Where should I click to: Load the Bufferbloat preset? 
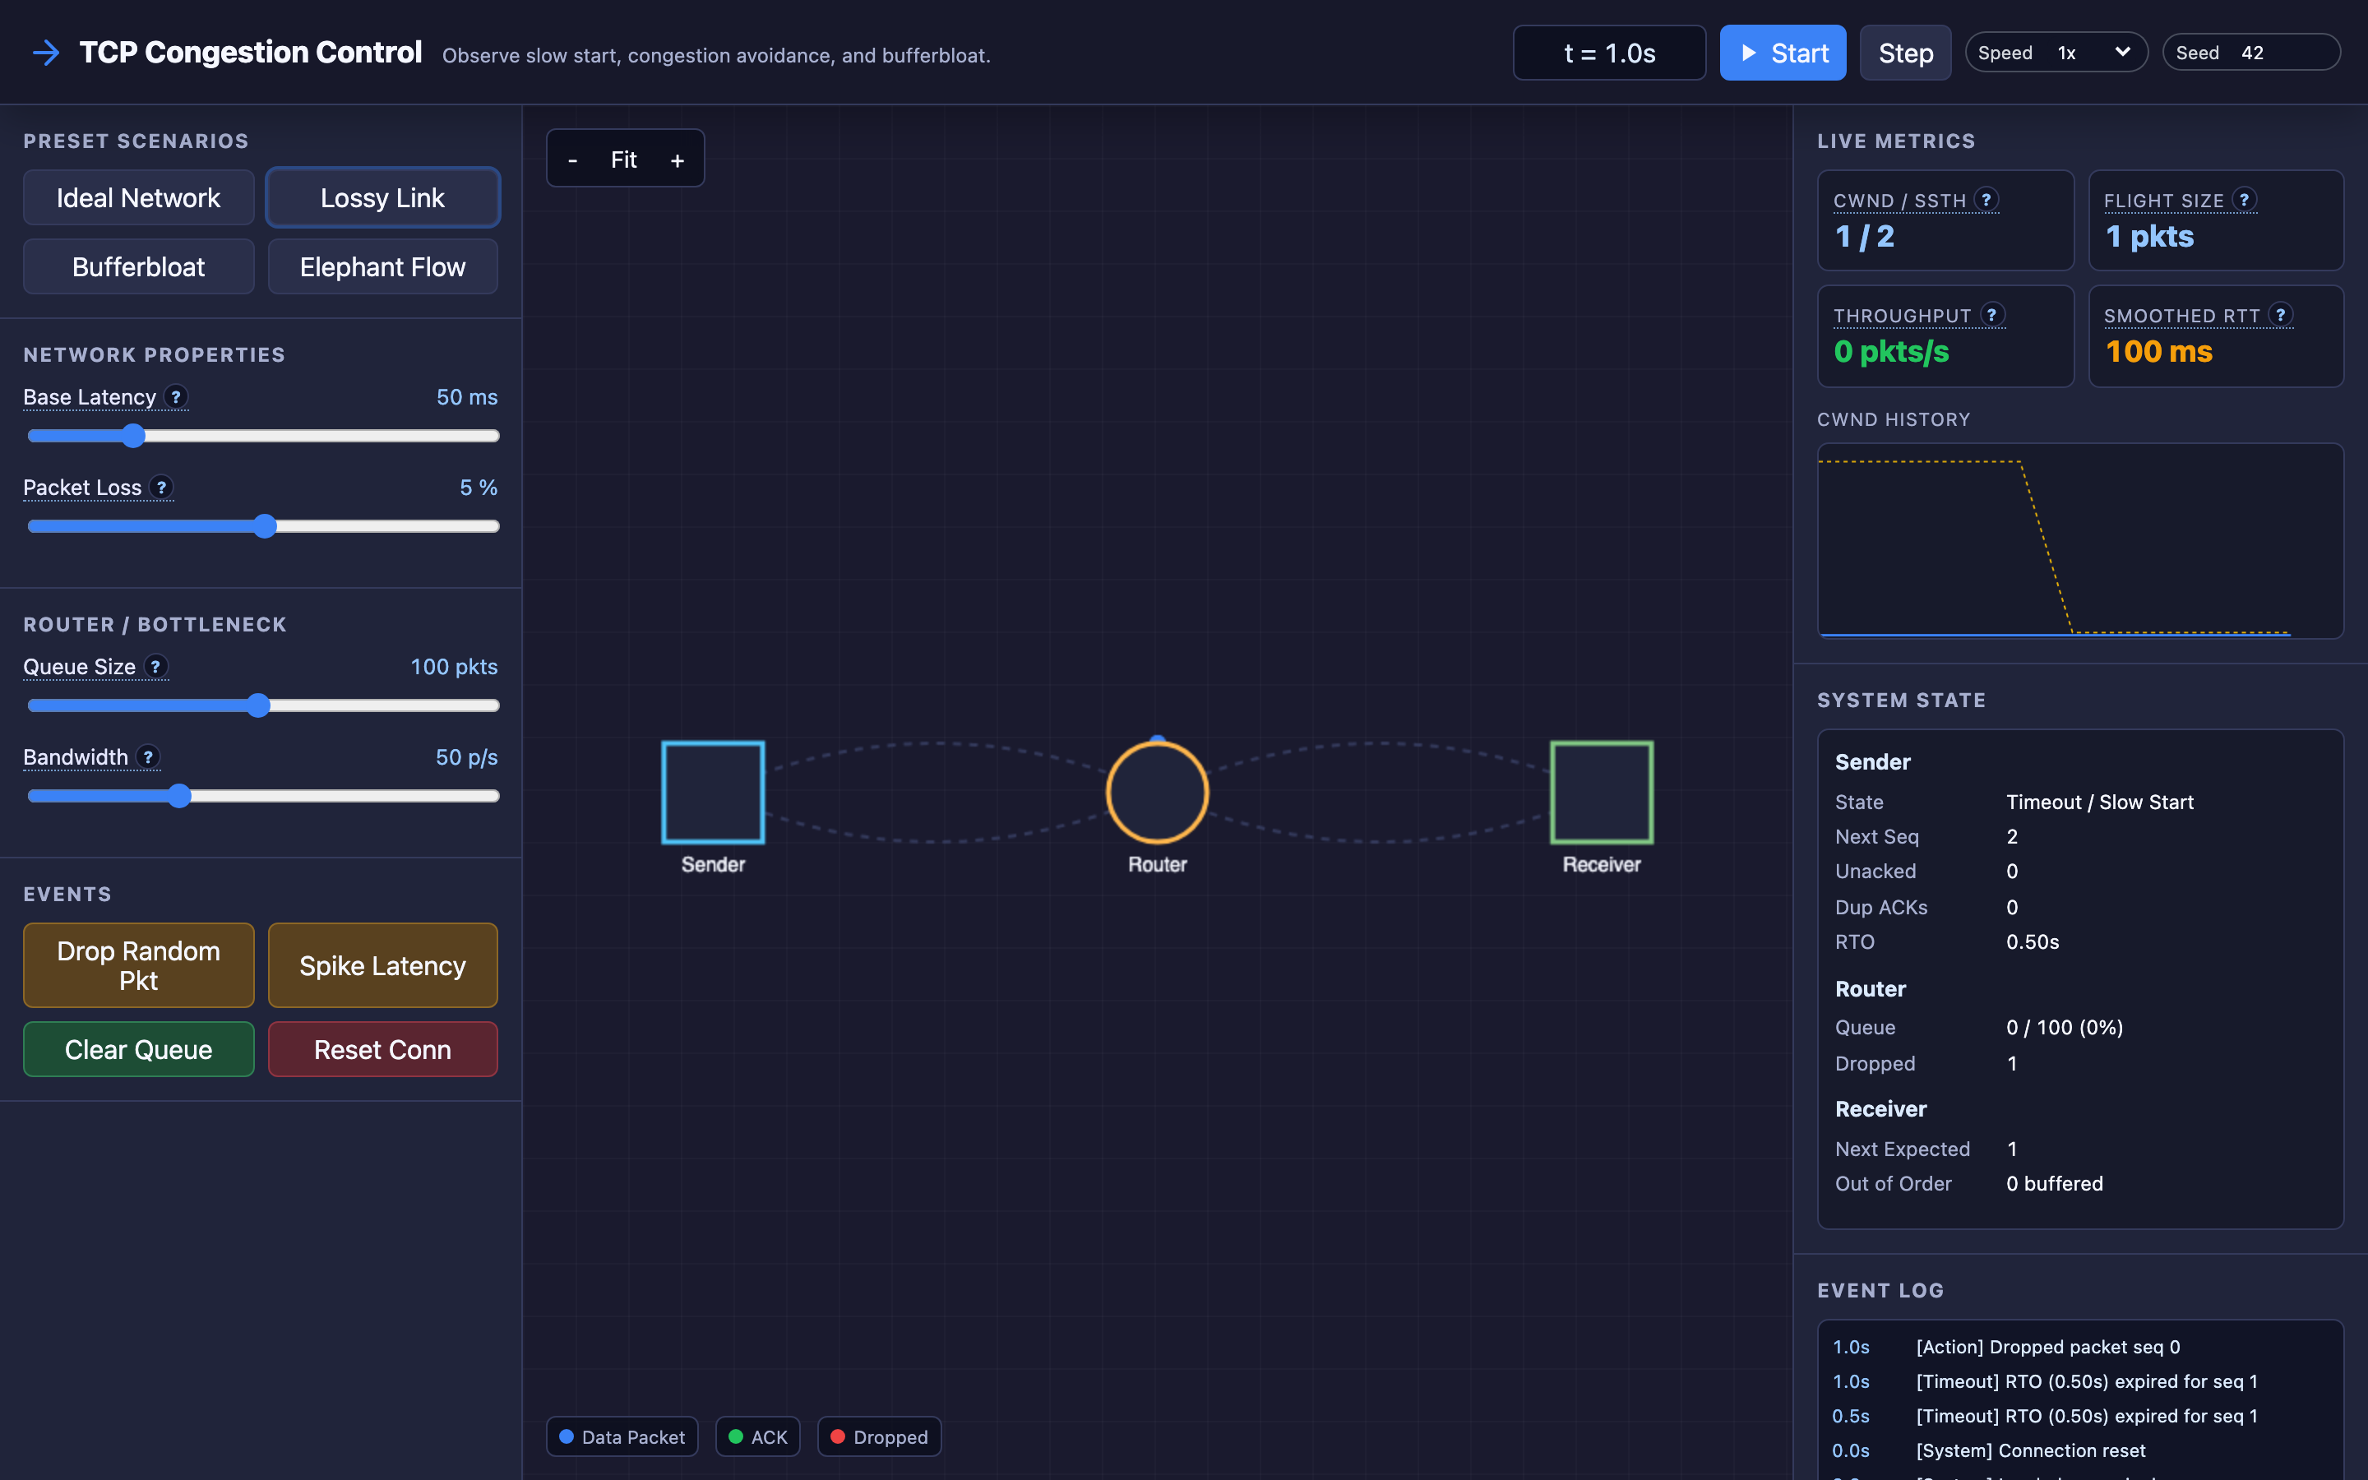click(139, 266)
